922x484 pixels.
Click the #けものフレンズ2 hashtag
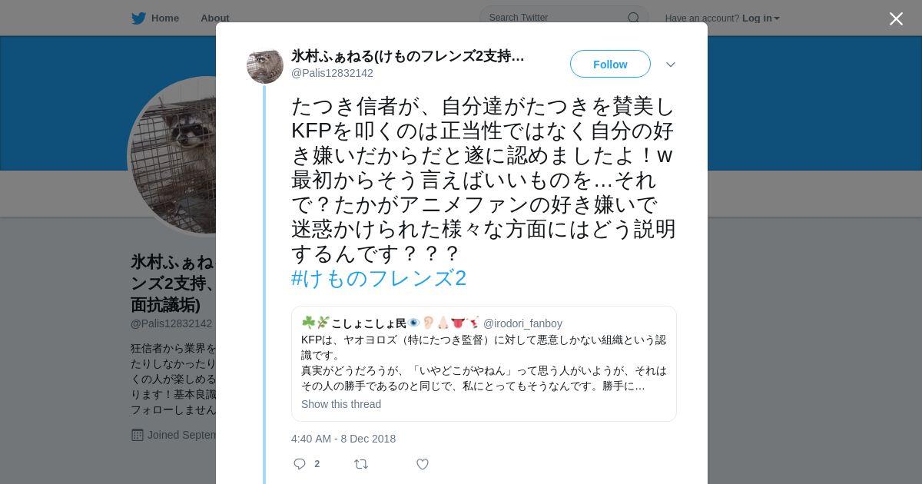[x=379, y=278]
